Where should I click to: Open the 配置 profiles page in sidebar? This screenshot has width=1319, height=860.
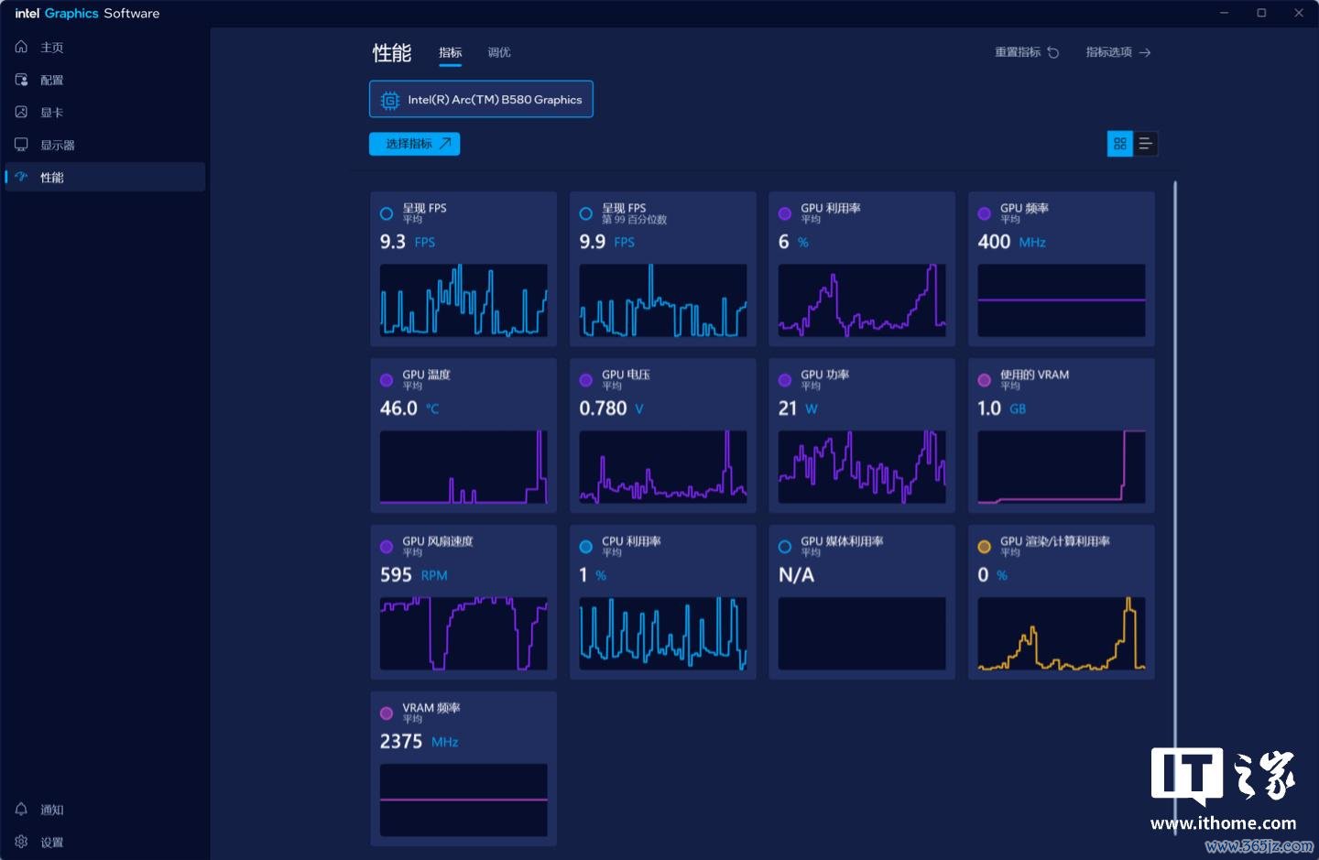104,80
